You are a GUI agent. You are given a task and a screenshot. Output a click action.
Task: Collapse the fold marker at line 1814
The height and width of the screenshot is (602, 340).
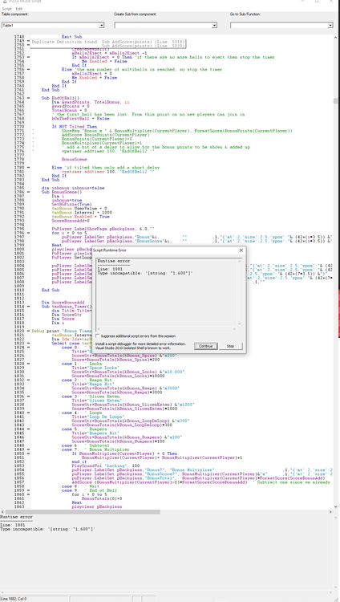click(28, 307)
